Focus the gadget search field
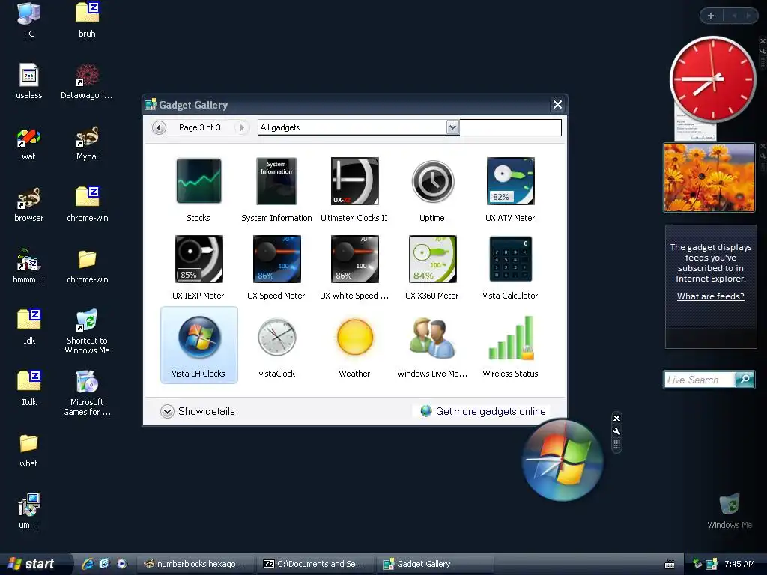The width and height of the screenshot is (767, 575). click(510, 127)
